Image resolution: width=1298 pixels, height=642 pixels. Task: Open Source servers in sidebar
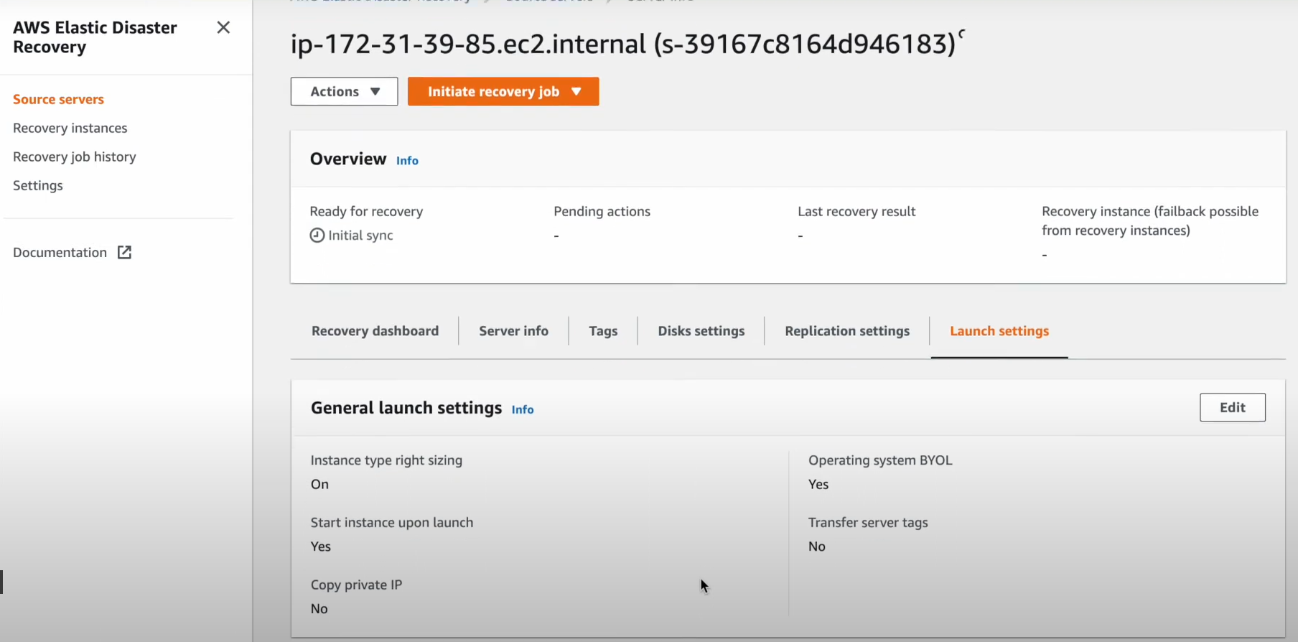coord(58,99)
